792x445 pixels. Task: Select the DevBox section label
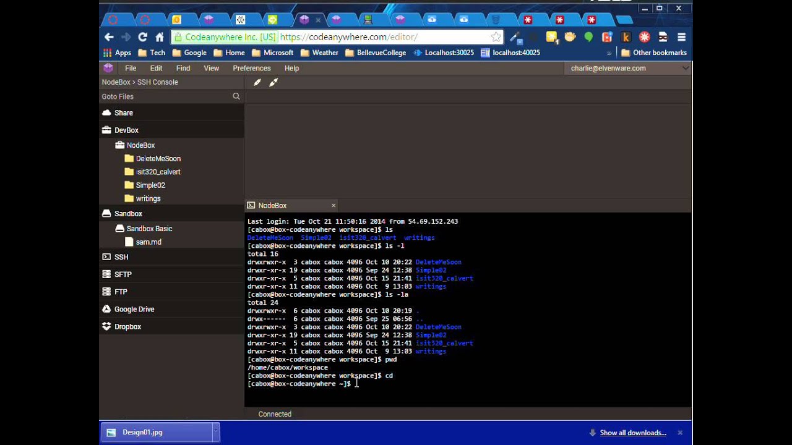click(x=126, y=130)
